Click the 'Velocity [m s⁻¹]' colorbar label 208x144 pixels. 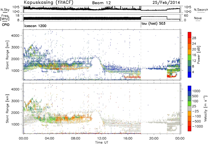tap(205, 108)
